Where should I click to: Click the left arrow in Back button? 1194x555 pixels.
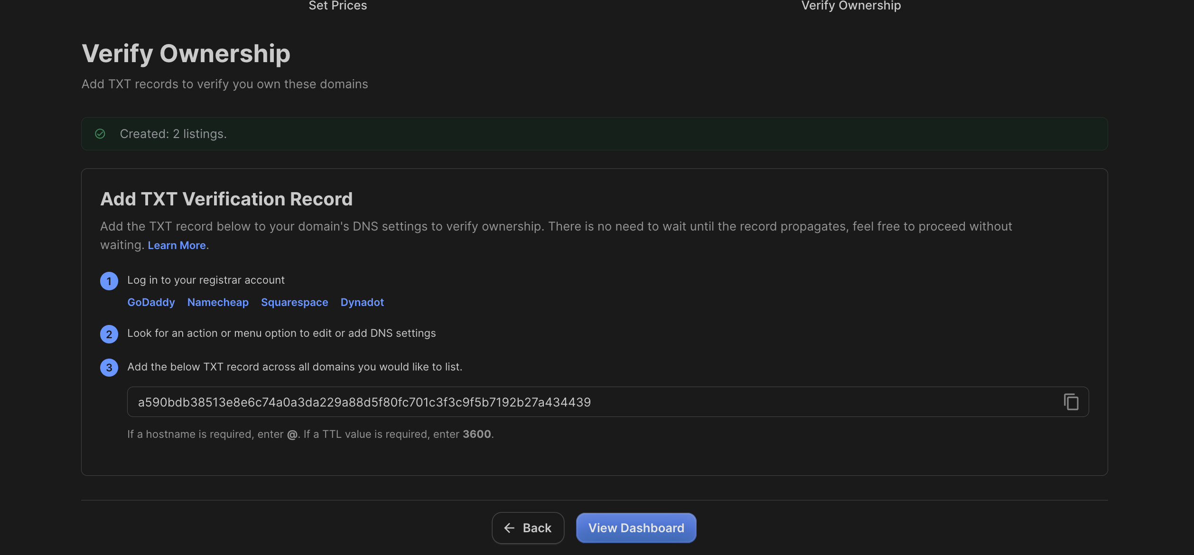coord(509,528)
